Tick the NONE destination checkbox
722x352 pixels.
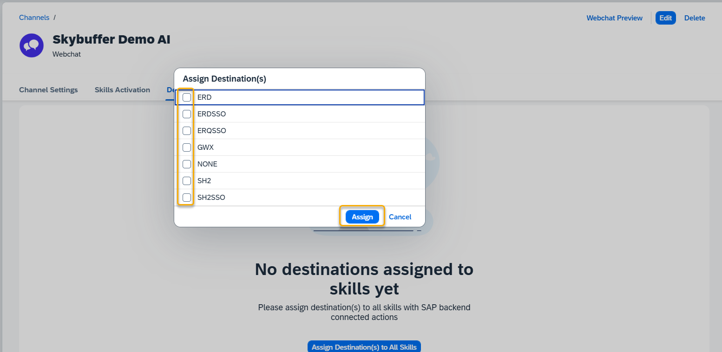pos(187,164)
